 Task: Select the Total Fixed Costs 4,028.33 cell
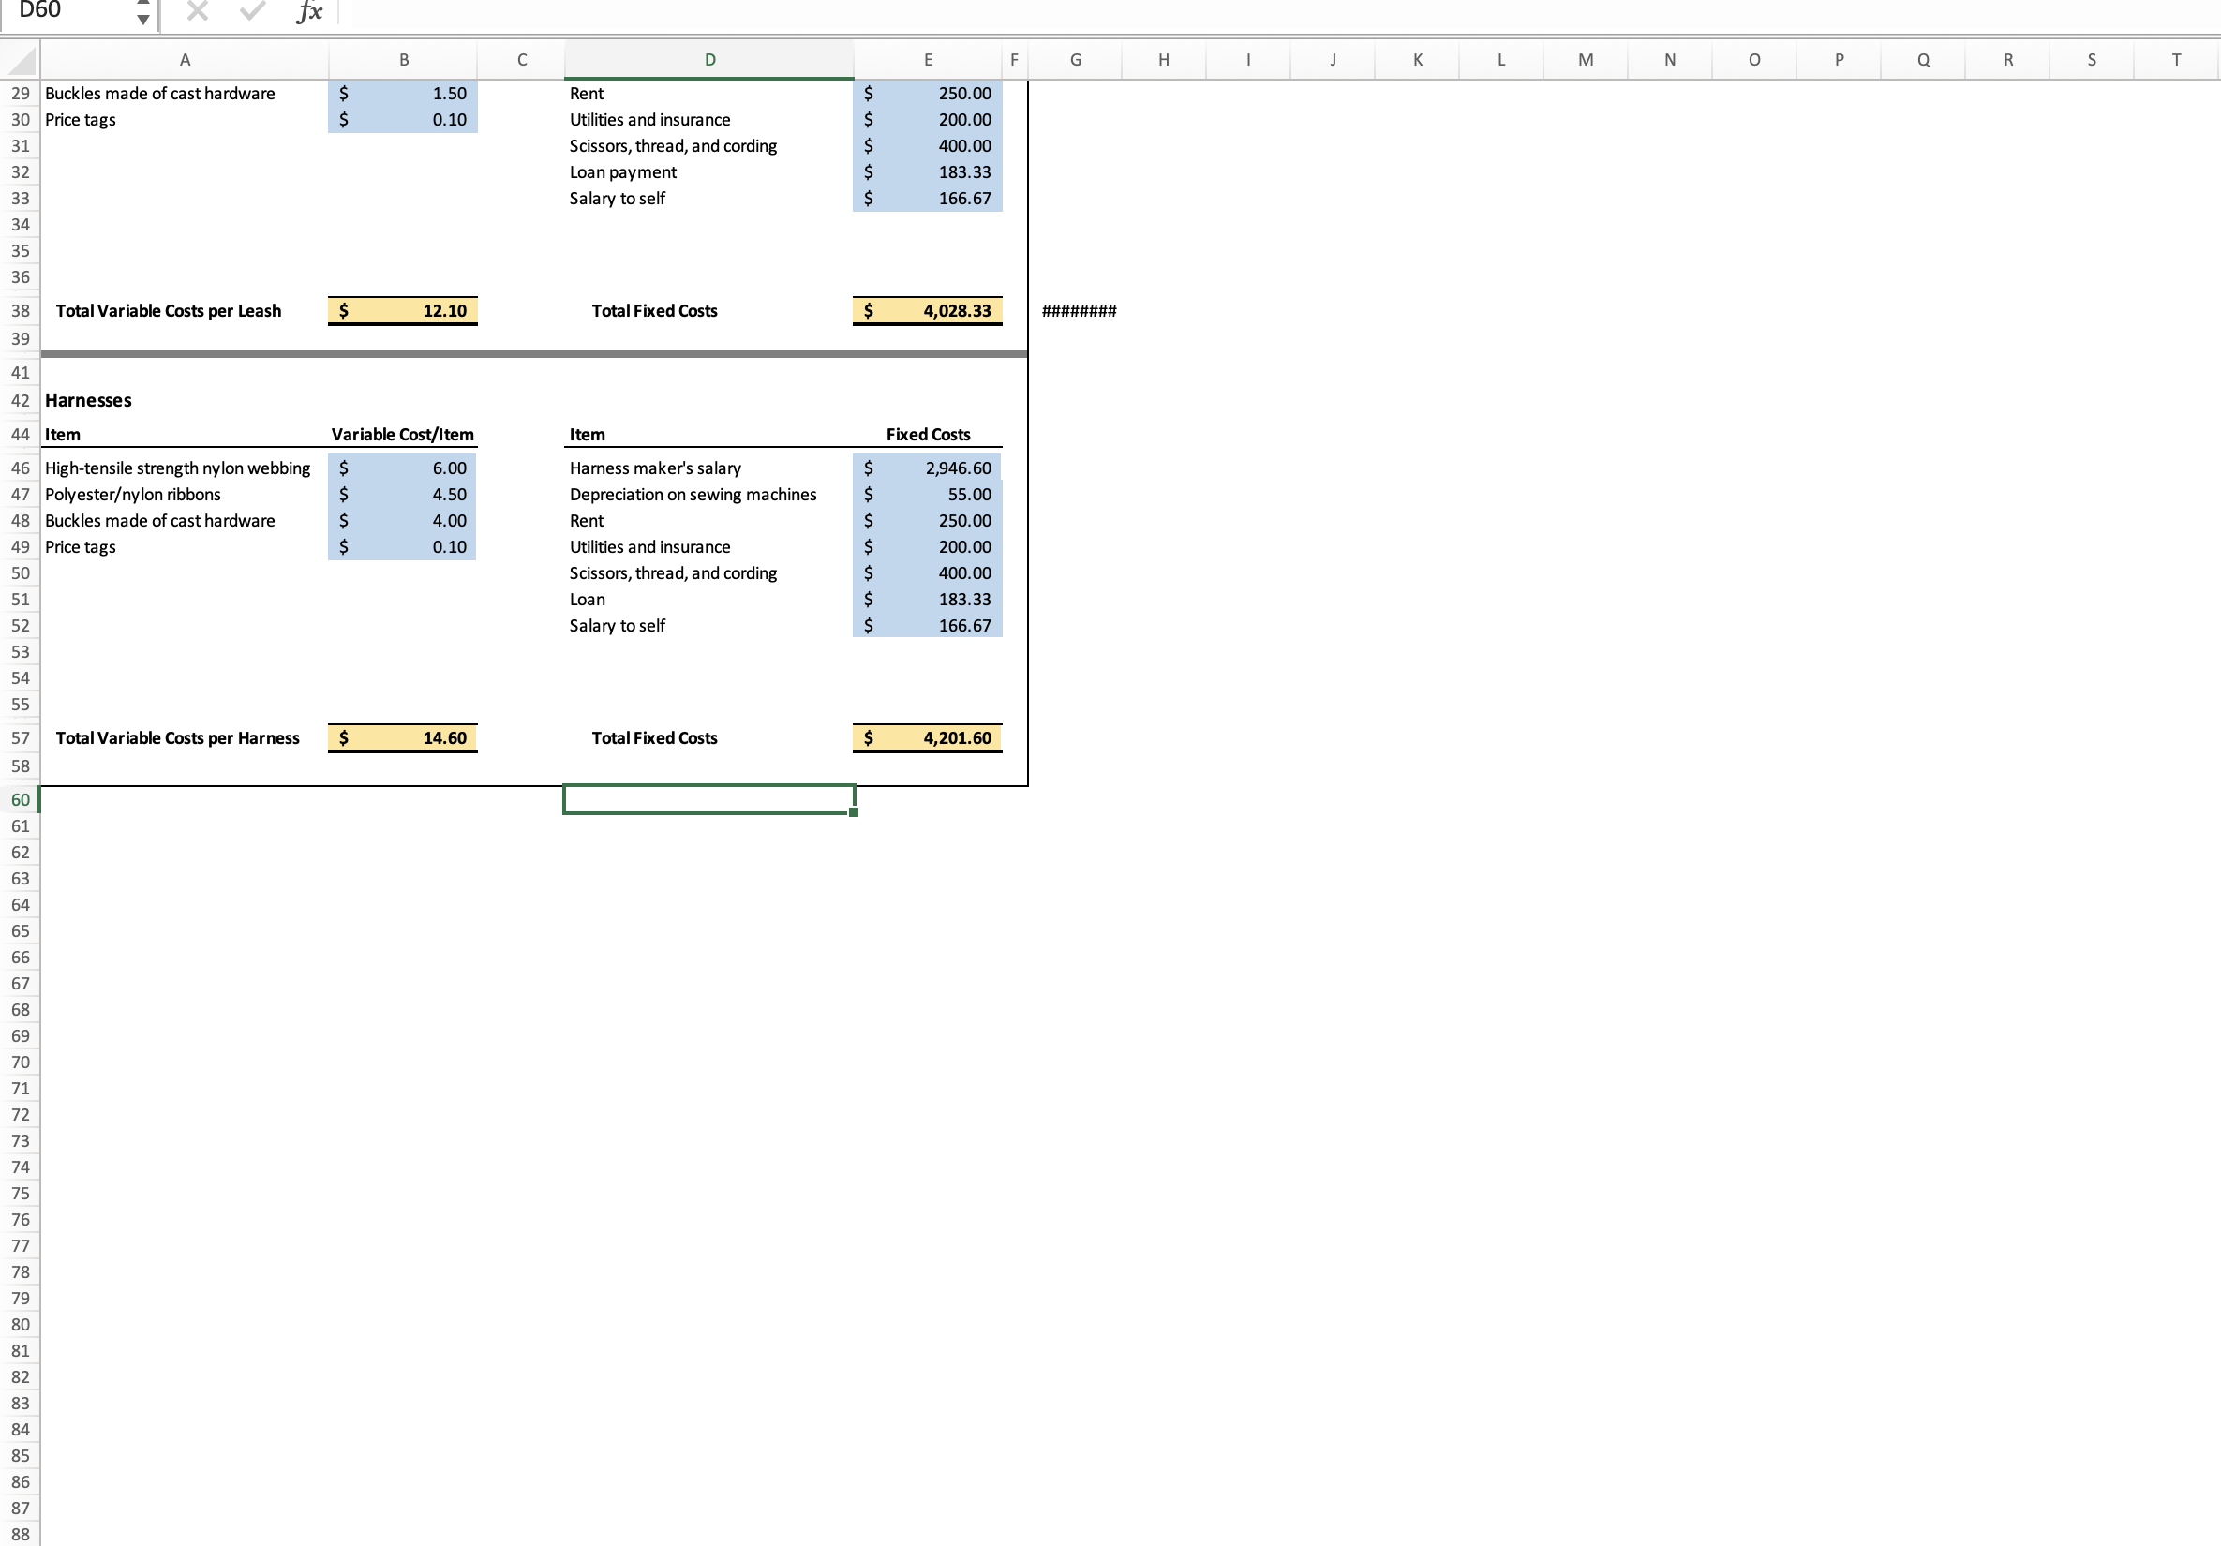pos(927,310)
